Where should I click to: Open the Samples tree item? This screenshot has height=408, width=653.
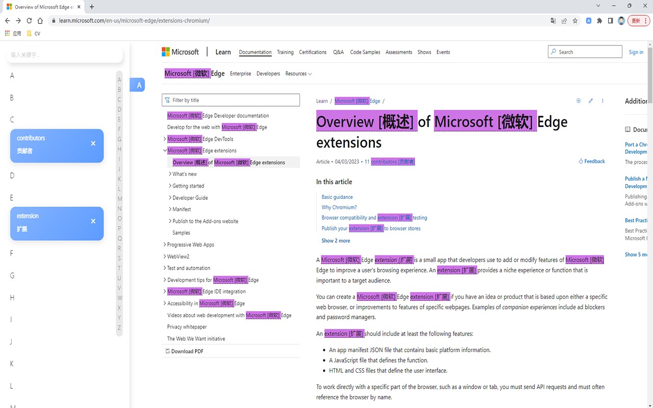click(x=181, y=233)
